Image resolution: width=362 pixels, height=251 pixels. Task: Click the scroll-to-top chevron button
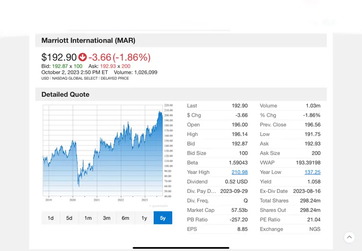pyautogui.click(x=349, y=237)
